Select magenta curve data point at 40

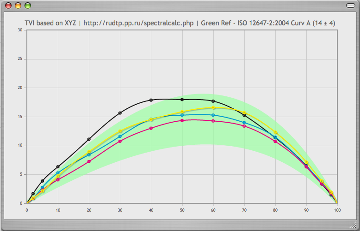(x=151, y=128)
